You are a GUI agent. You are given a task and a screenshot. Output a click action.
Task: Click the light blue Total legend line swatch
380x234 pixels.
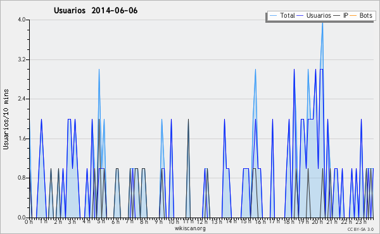[x=273, y=16]
